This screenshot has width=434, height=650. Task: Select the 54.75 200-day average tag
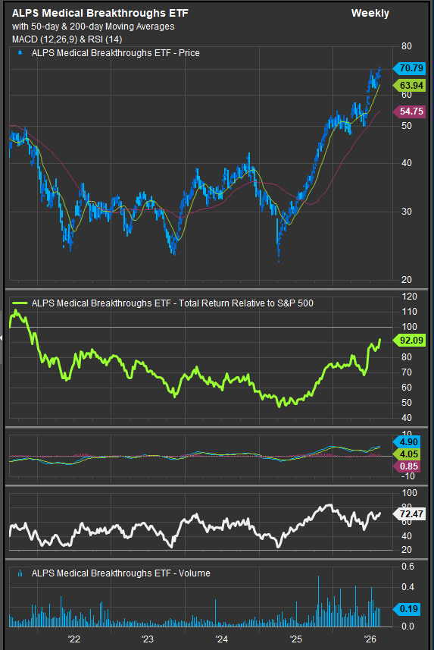click(x=409, y=111)
